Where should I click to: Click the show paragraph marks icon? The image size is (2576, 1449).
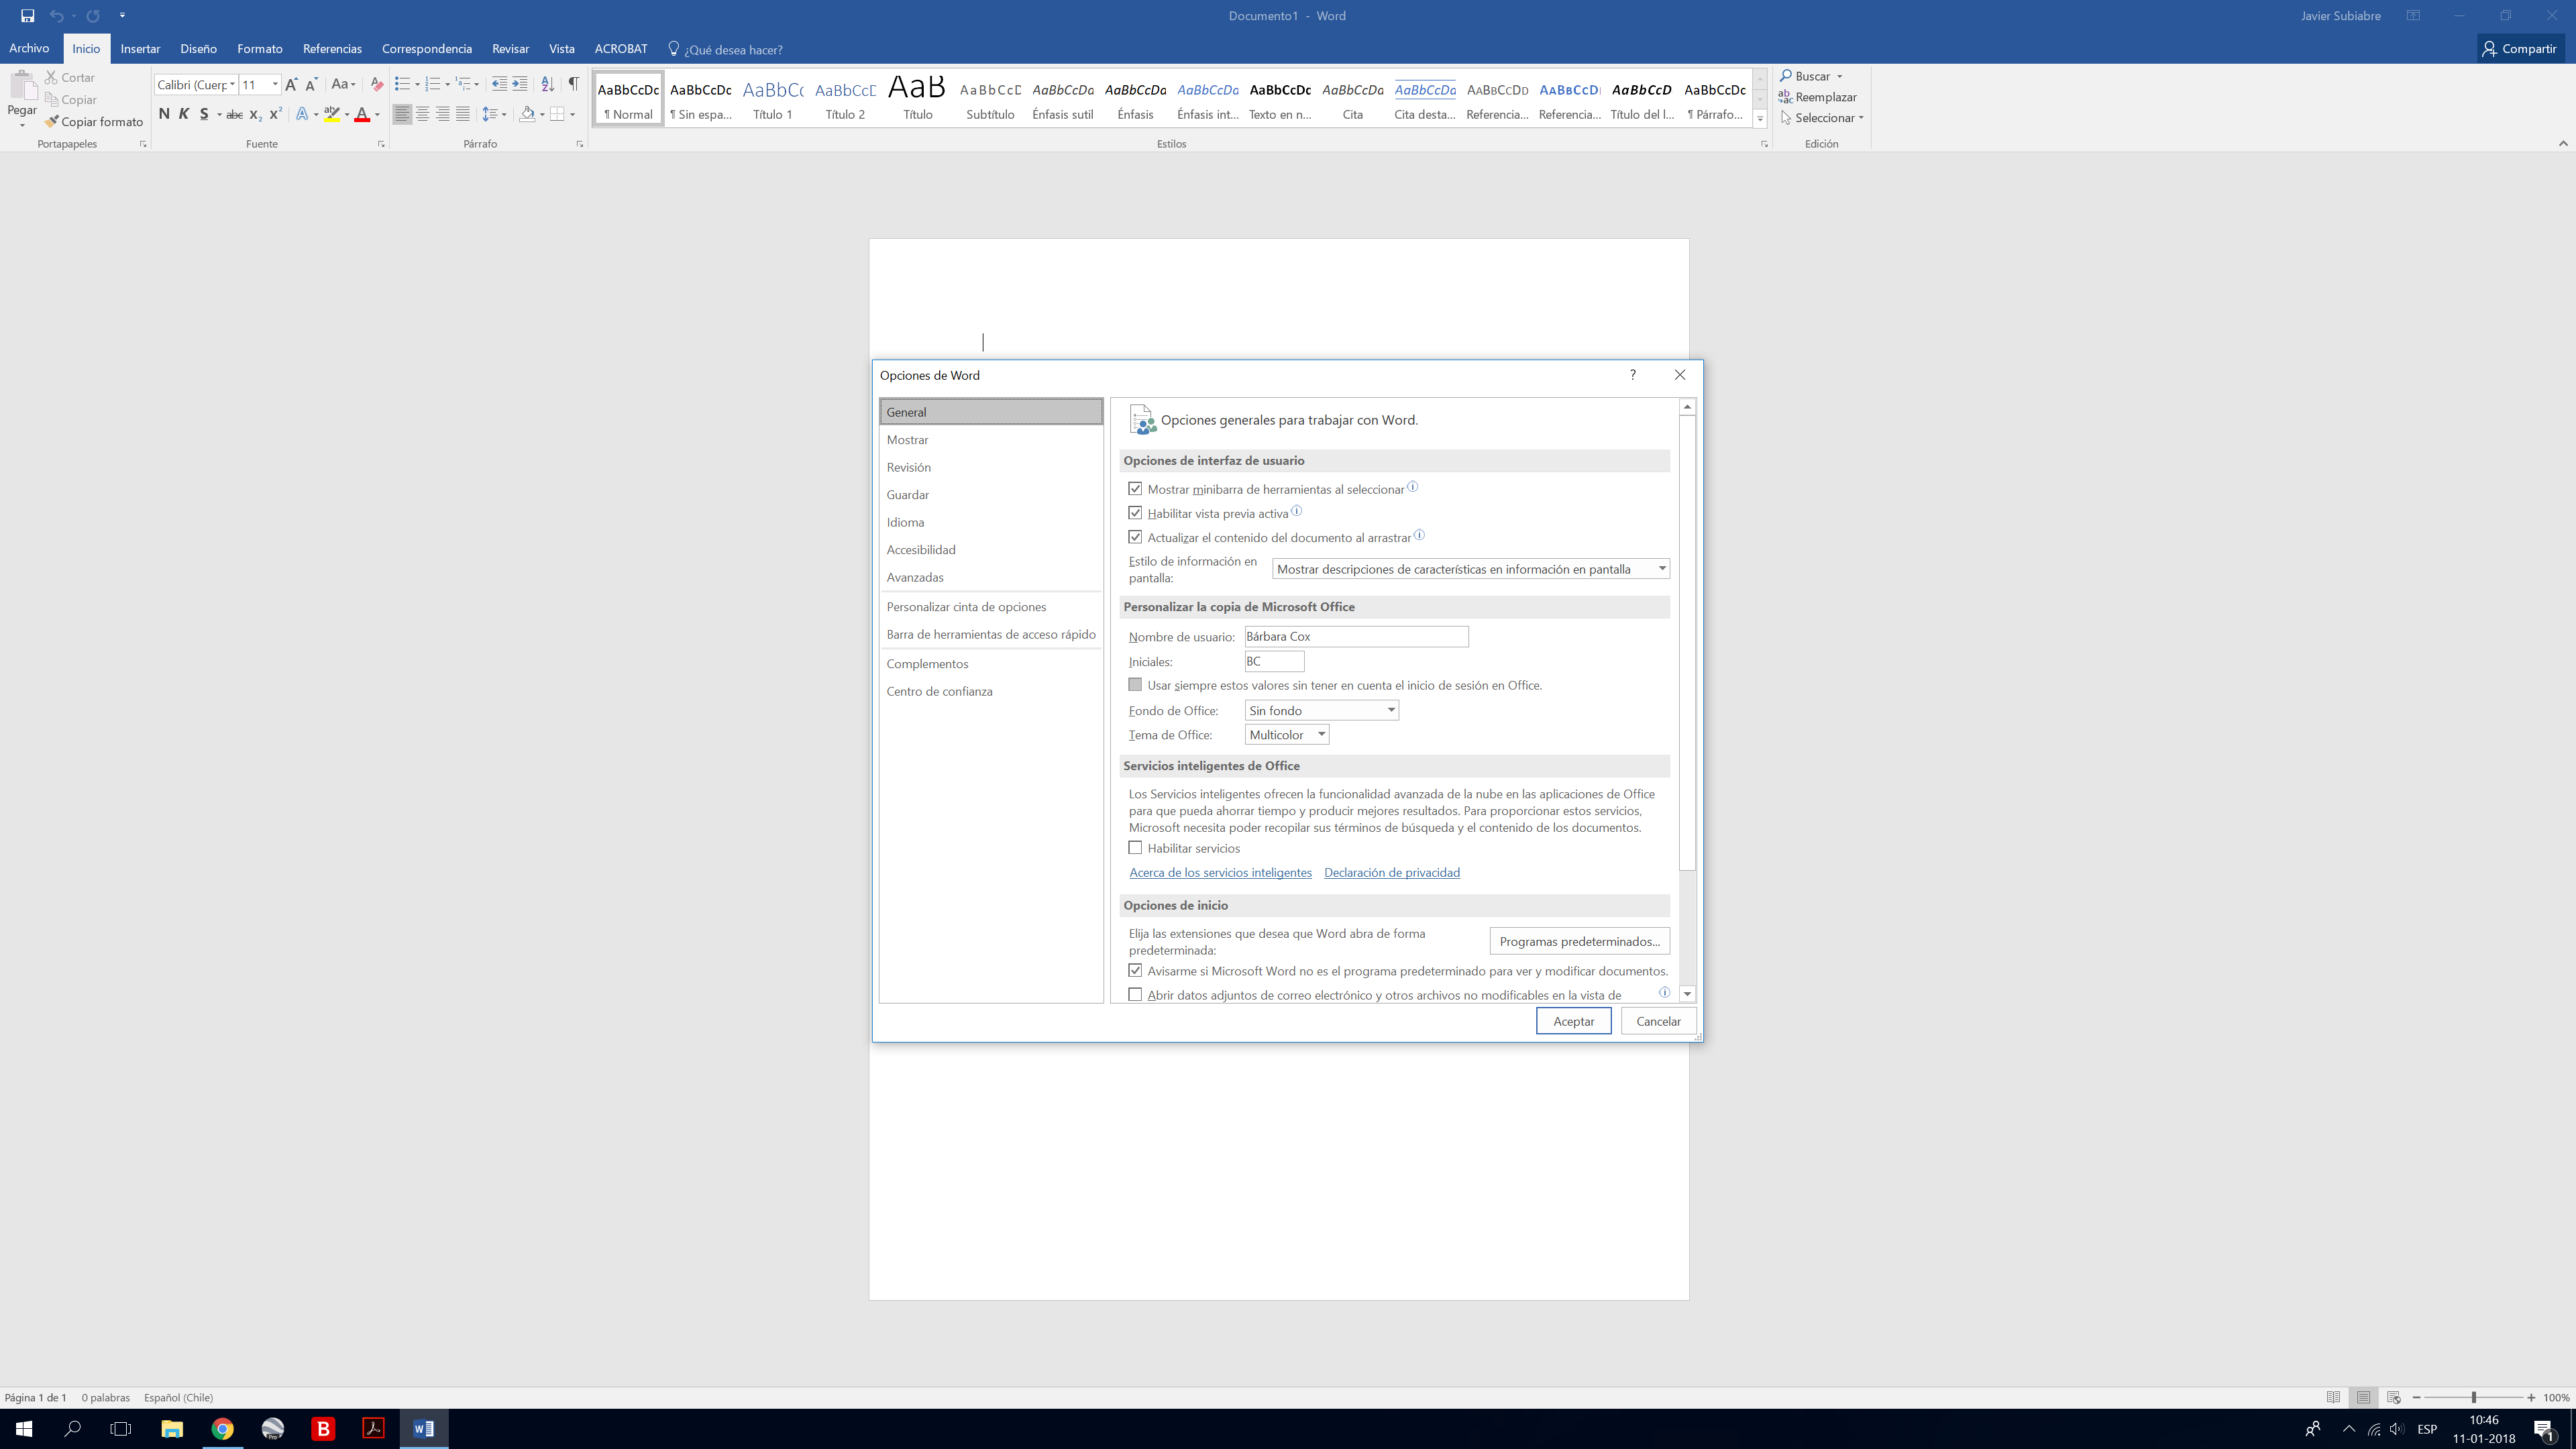point(573,84)
